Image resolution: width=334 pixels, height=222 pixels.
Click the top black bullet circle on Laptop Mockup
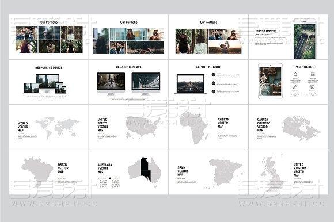coord(214,75)
